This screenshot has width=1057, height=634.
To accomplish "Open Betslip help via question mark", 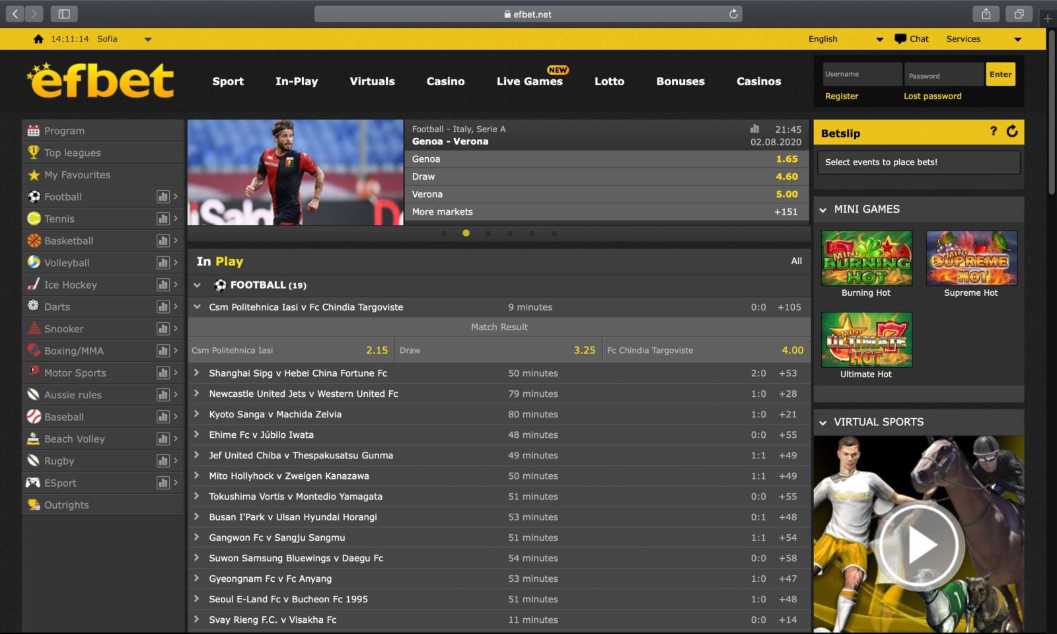I will (993, 131).
